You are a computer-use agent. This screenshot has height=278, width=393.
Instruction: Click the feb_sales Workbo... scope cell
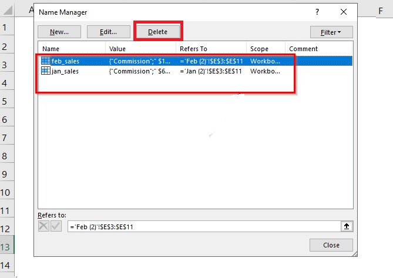[265, 61]
